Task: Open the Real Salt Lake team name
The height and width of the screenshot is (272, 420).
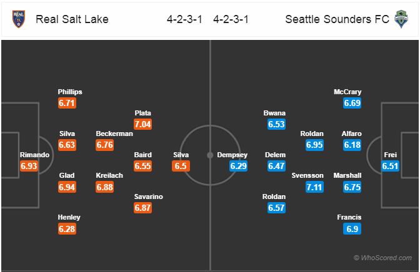Action: 72,19
